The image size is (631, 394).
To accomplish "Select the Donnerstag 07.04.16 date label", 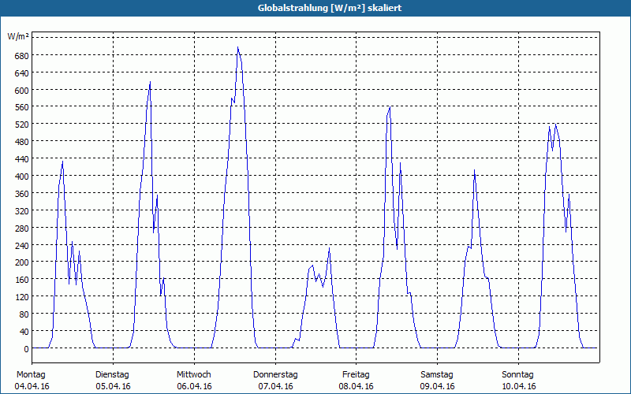I will tap(275, 381).
